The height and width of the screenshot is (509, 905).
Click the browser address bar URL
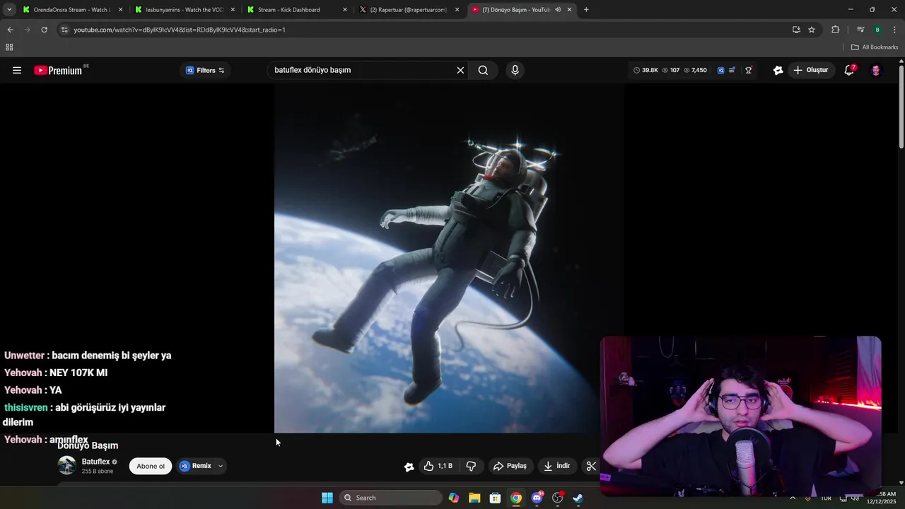coord(180,30)
